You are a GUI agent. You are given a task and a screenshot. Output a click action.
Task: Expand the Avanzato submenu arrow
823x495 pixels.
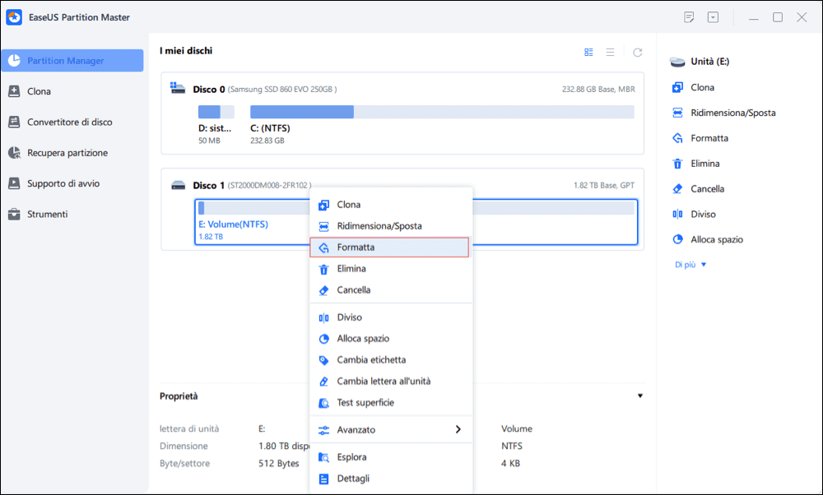coord(458,429)
